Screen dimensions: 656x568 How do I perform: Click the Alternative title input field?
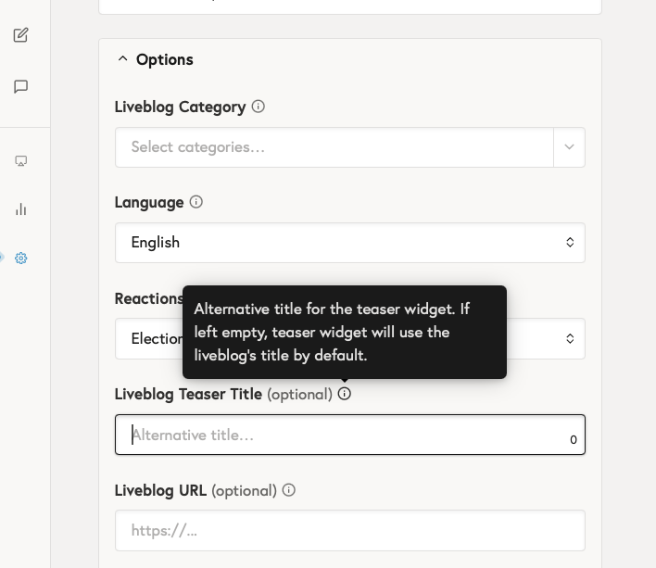tap(349, 435)
